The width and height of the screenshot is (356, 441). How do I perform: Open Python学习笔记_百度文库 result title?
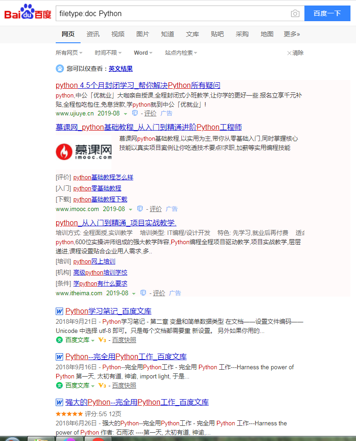pyautogui.click(x=108, y=311)
